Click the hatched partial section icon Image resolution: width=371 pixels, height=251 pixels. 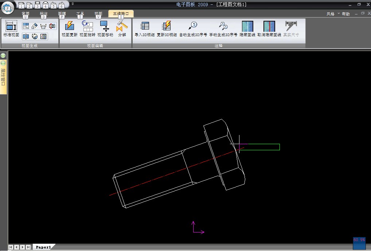pyautogui.click(x=43, y=36)
